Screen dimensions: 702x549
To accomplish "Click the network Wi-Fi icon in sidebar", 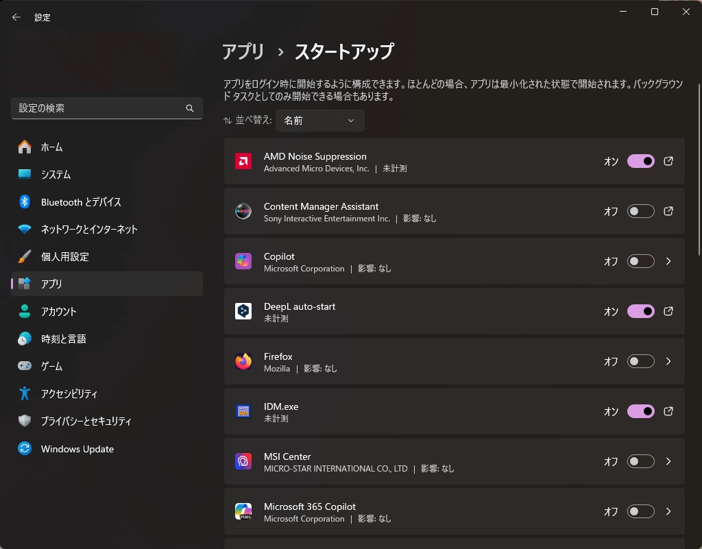I will (x=25, y=229).
